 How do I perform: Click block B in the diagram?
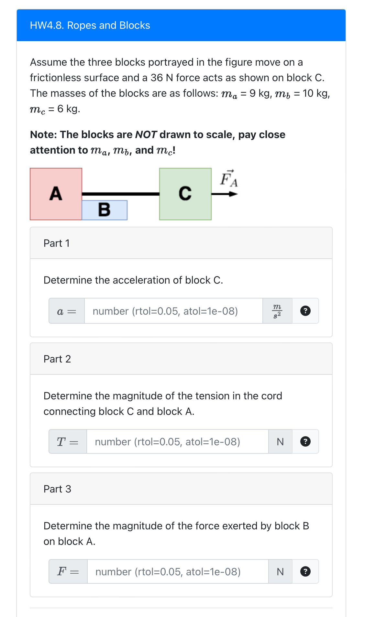pos(104,210)
